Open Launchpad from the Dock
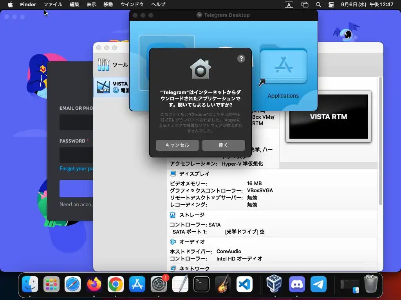This screenshot has width=401, height=300. (51, 284)
